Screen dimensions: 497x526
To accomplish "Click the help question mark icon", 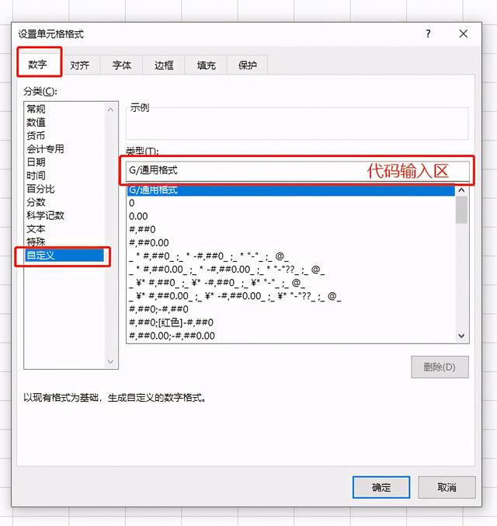I will (x=428, y=33).
